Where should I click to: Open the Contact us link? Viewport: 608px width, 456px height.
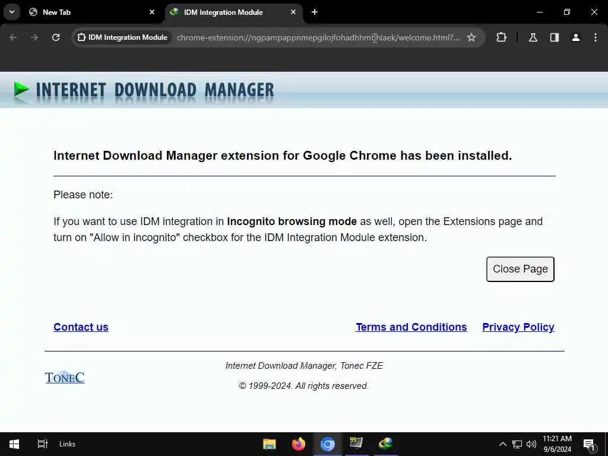click(x=81, y=327)
